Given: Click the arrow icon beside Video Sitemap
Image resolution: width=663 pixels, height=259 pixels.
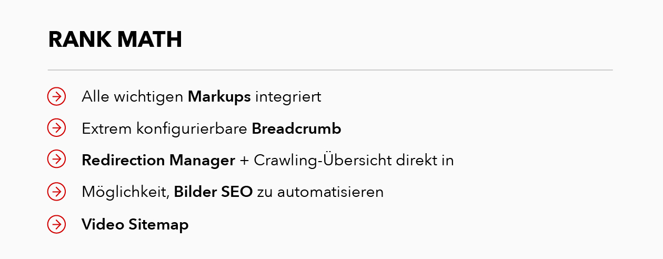Looking at the screenshot, I should click(56, 224).
